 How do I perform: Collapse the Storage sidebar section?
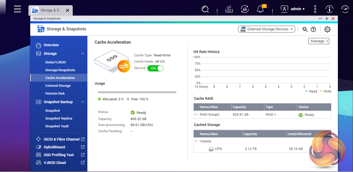[x=83, y=54]
